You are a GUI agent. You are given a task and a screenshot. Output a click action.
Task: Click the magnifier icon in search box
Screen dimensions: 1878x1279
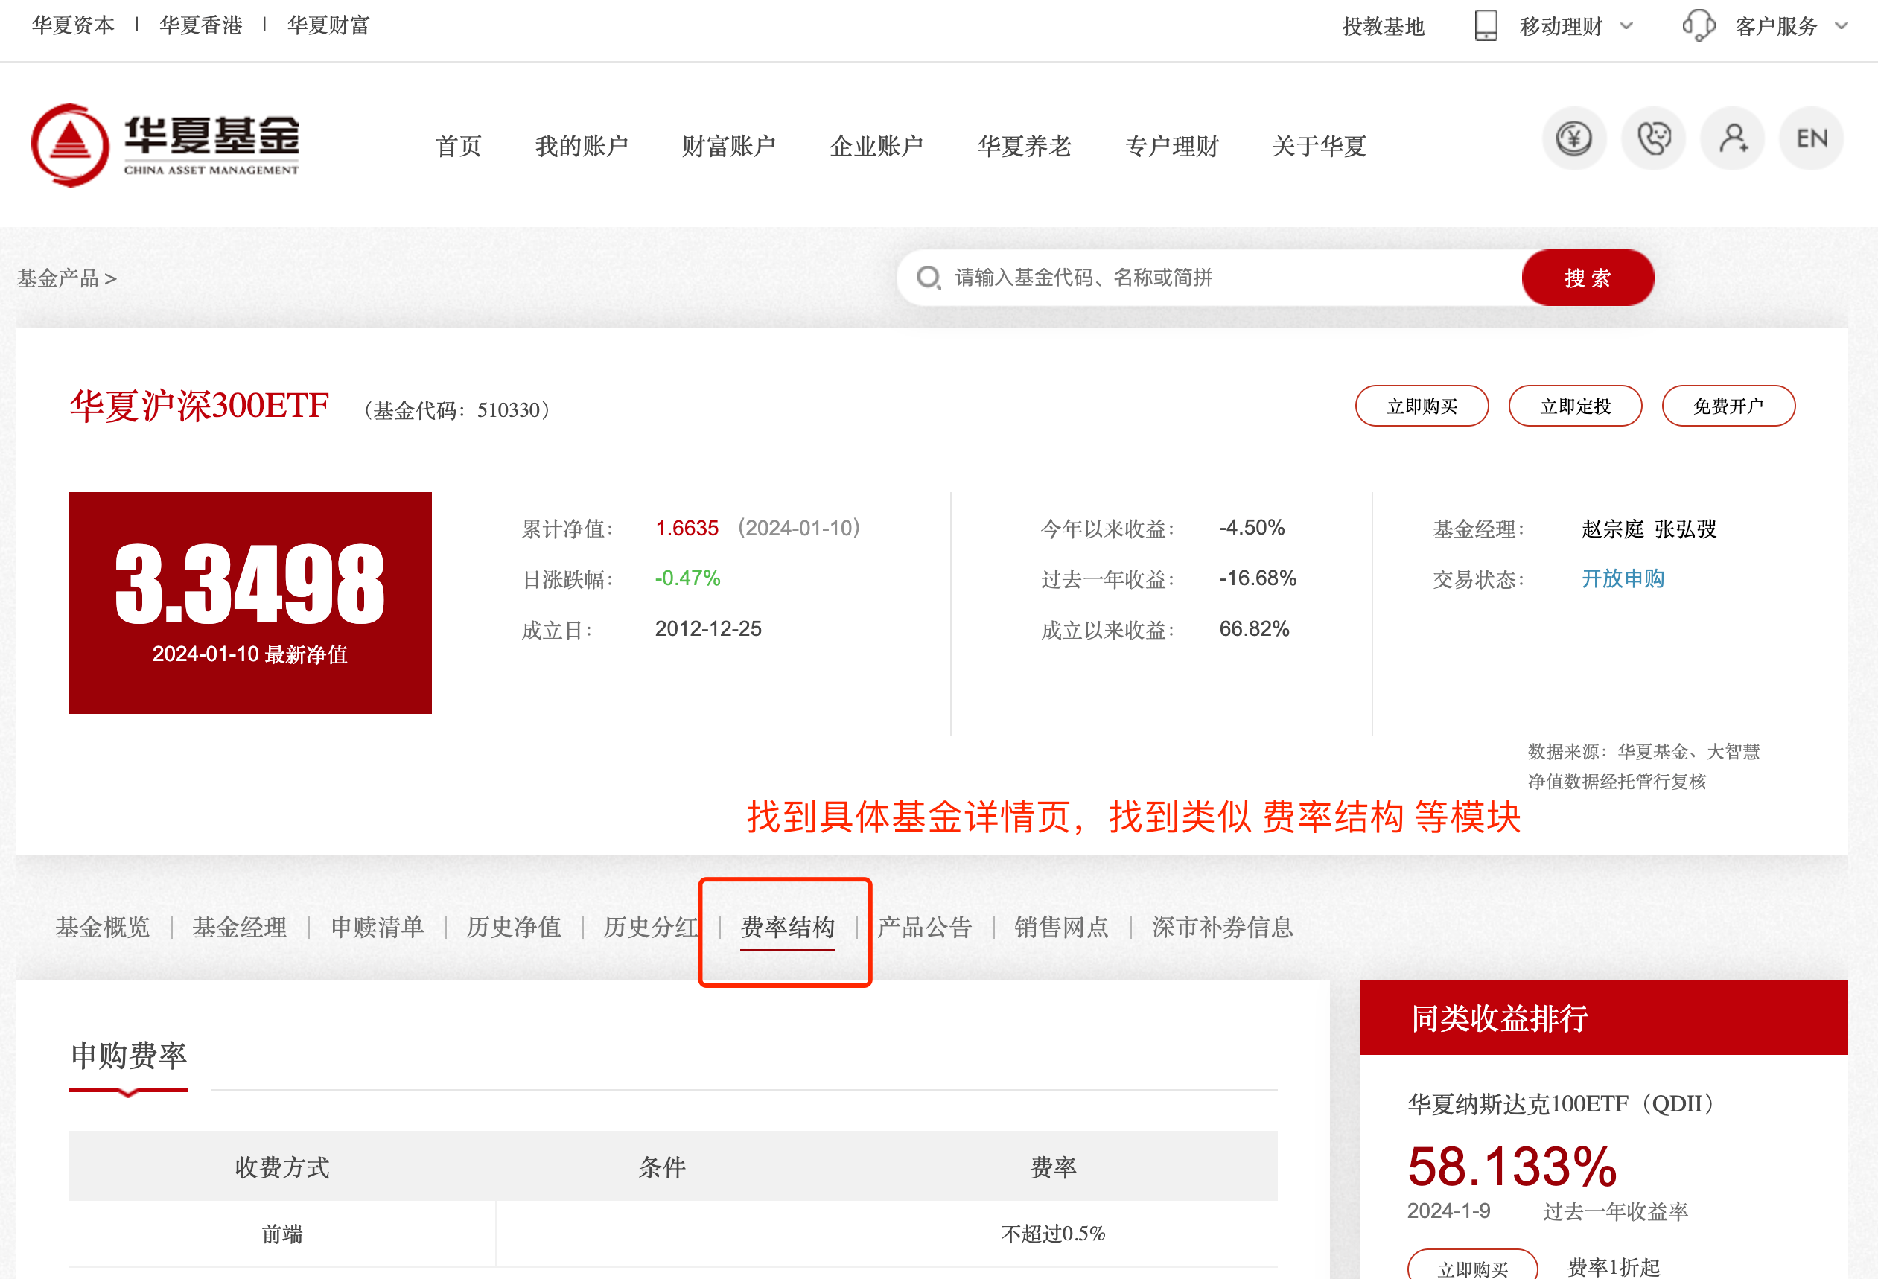[x=929, y=278]
